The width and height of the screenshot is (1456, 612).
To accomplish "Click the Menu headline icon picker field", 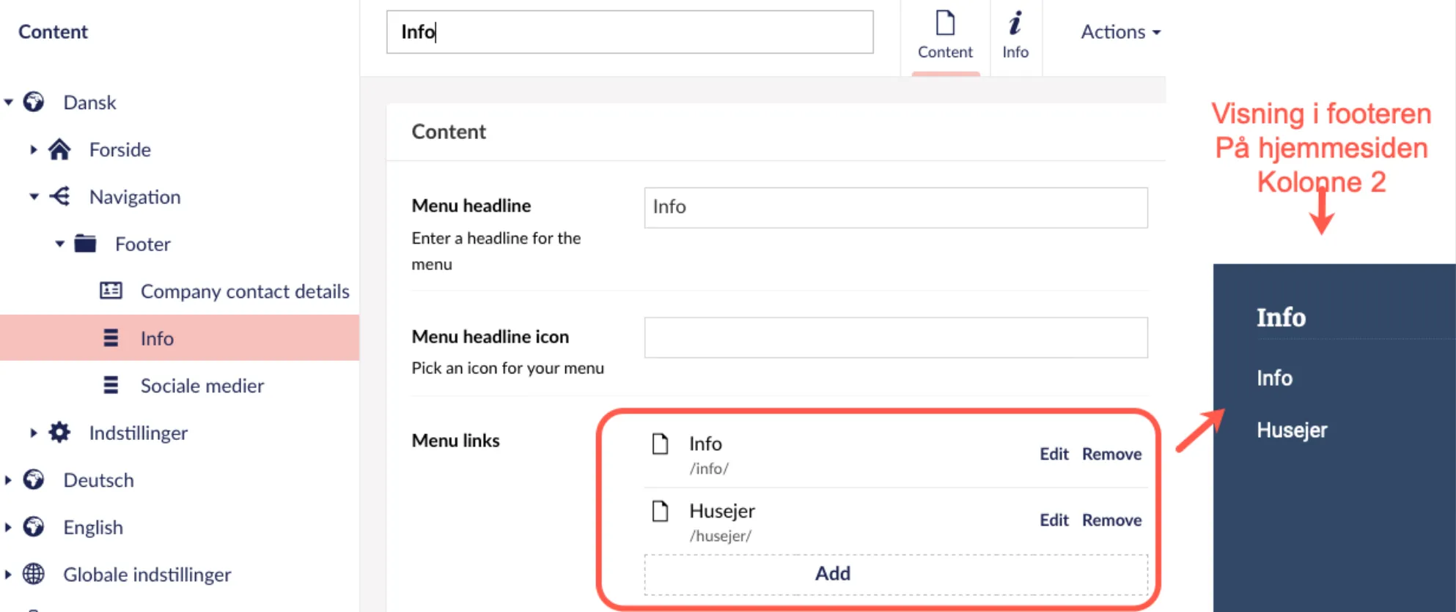I will click(x=896, y=337).
